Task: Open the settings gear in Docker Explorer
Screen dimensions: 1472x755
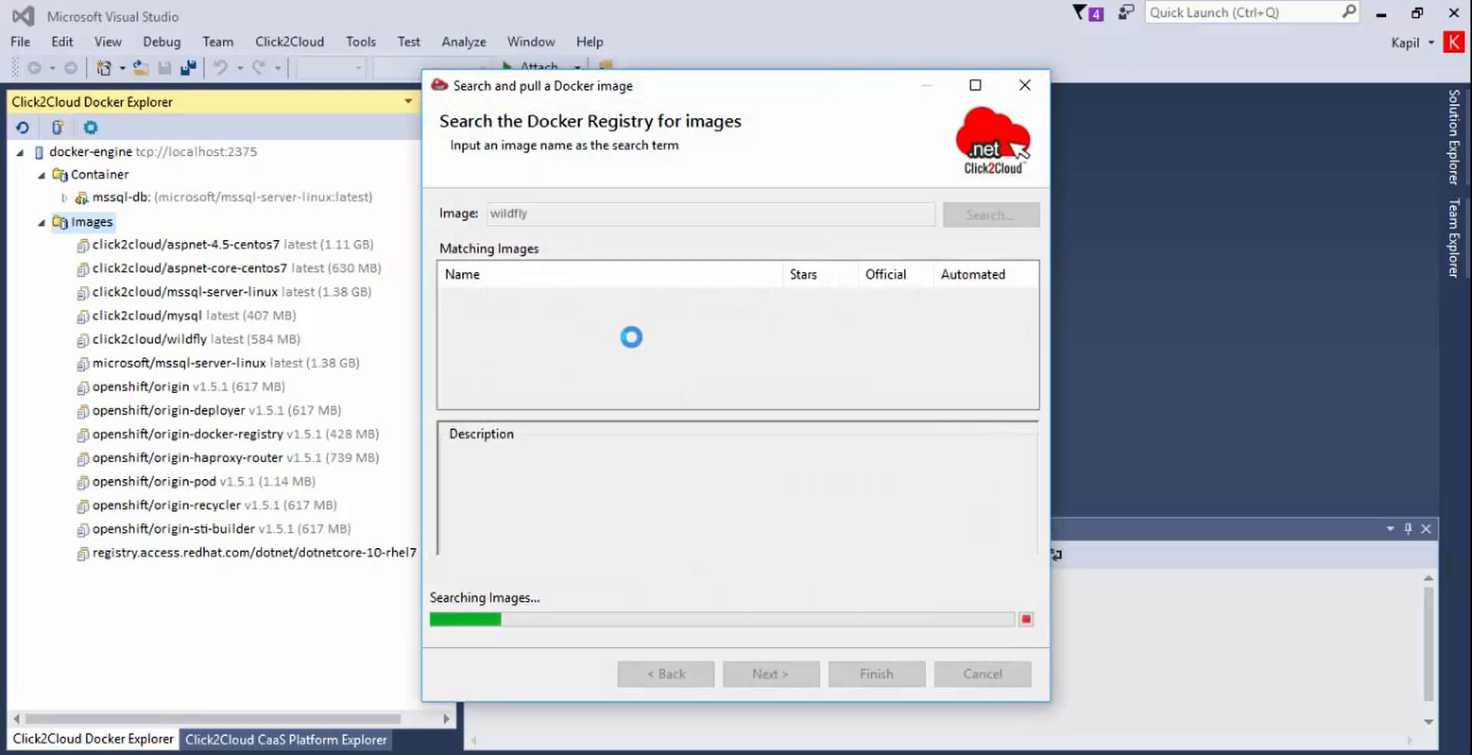Action: (90, 128)
